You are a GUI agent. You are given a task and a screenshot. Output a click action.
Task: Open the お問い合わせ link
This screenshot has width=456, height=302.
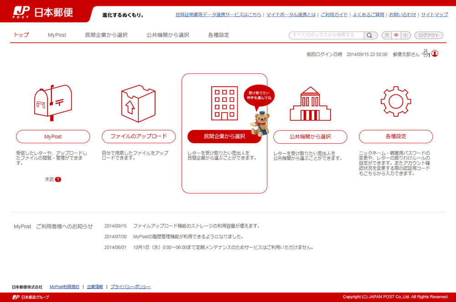coord(403,15)
